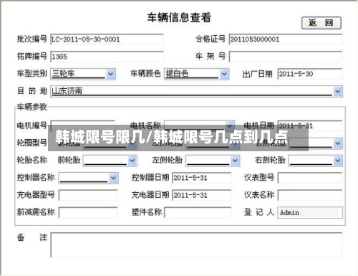Click the 出厂日期 date field
The height and width of the screenshot is (276, 358).
[x=310, y=74]
